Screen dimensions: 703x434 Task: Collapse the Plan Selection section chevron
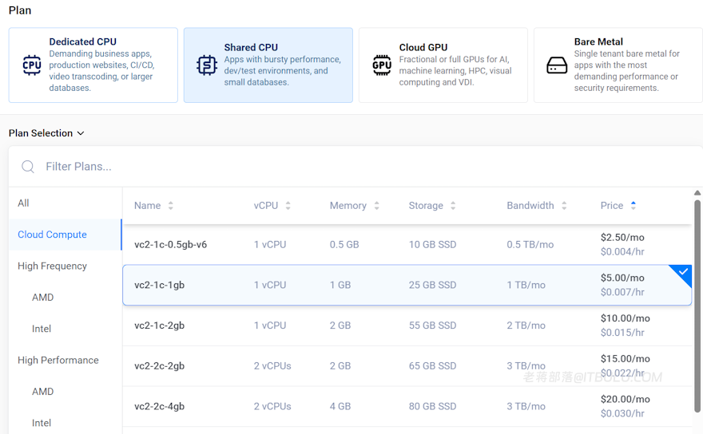pyautogui.click(x=81, y=133)
